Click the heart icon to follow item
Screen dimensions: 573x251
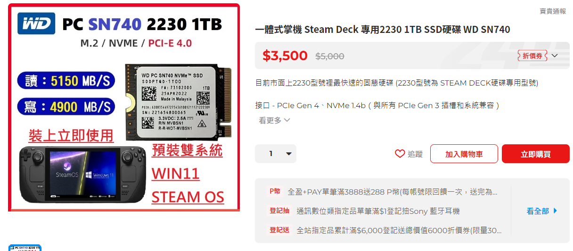pyautogui.click(x=400, y=154)
